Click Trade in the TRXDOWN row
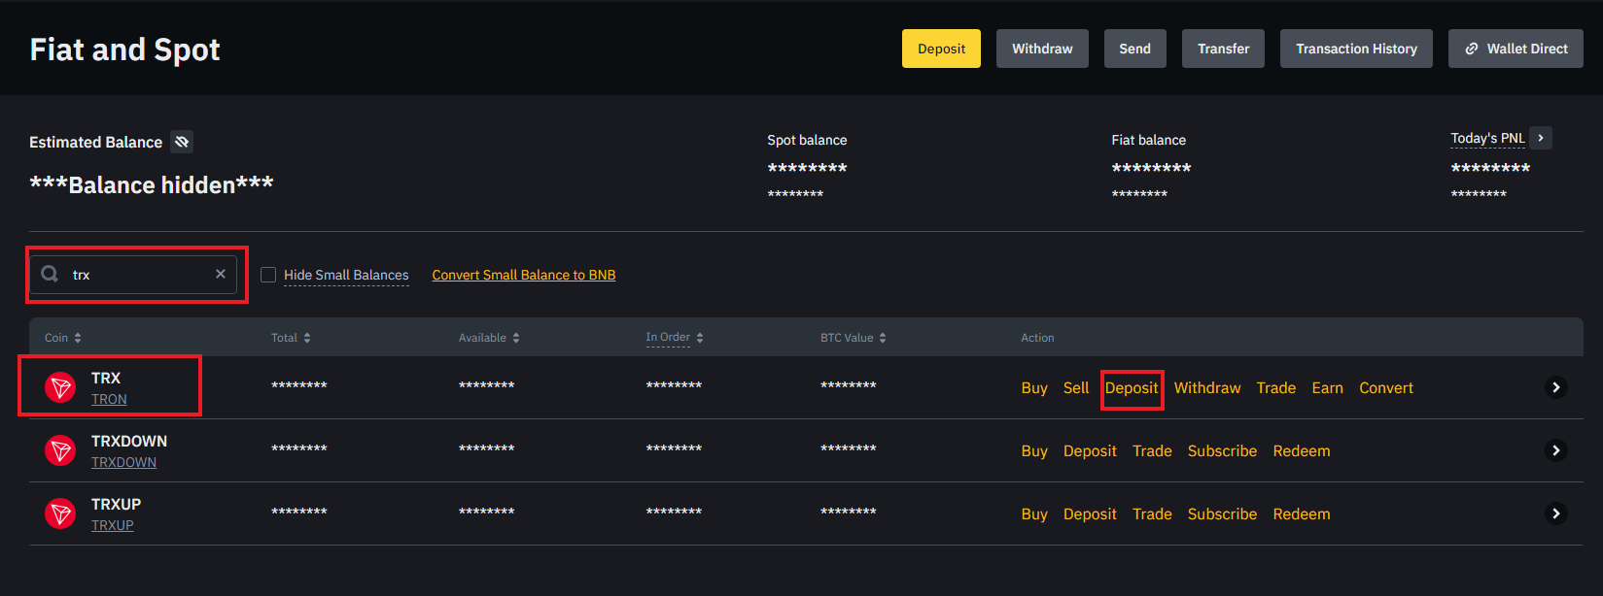This screenshot has height=596, width=1603. coord(1152,450)
